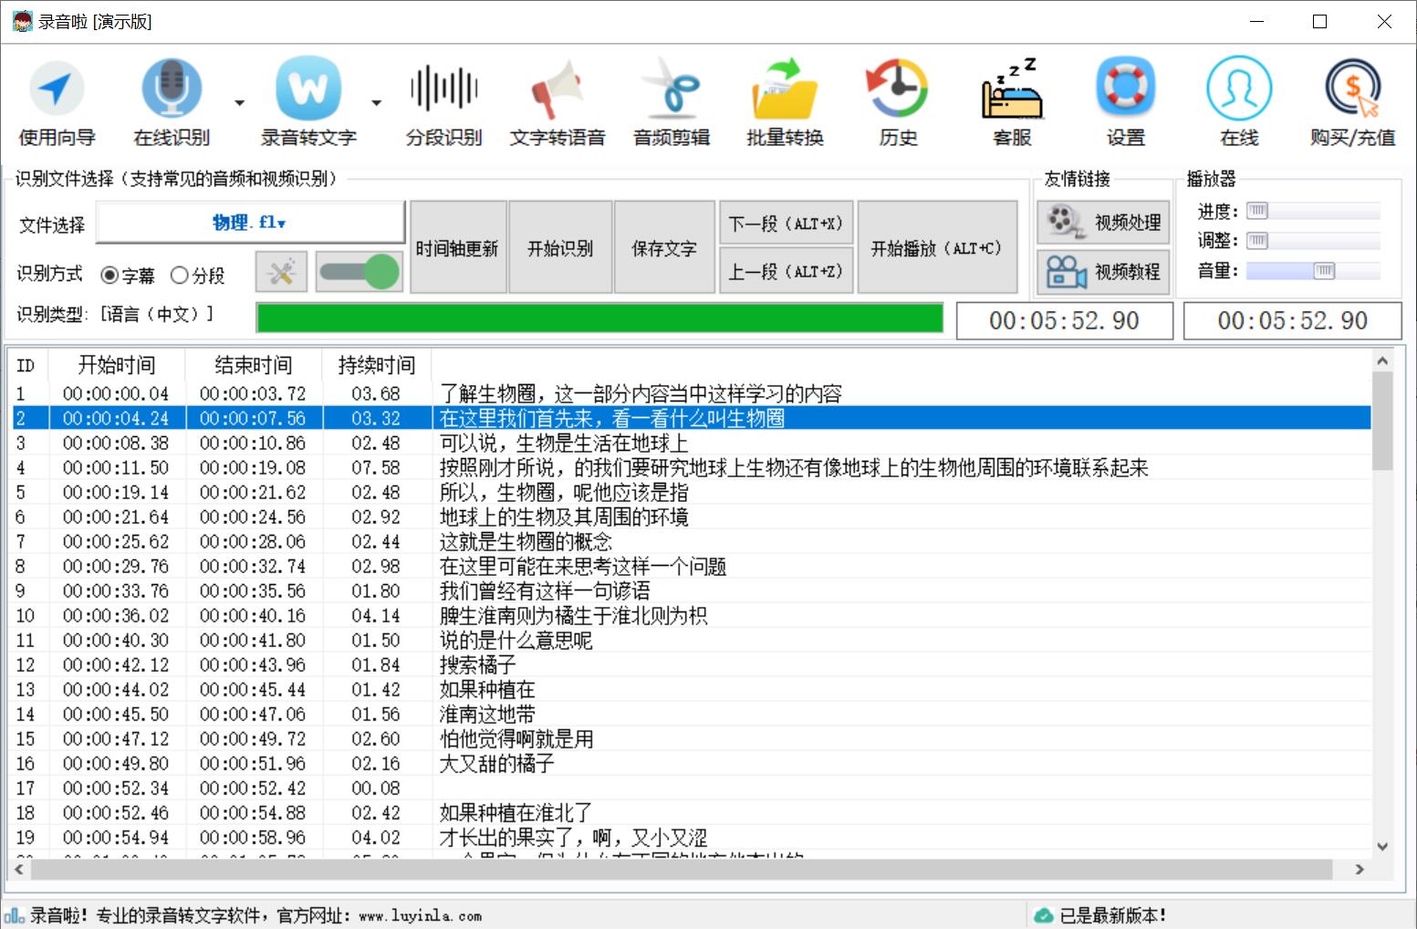Select the 字幕 recognition mode
1417x929 pixels.
click(x=127, y=275)
